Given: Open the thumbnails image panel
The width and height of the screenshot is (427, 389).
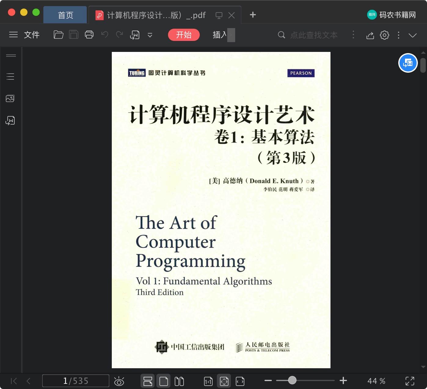Looking at the screenshot, I should pyautogui.click(x=10, y=98).
